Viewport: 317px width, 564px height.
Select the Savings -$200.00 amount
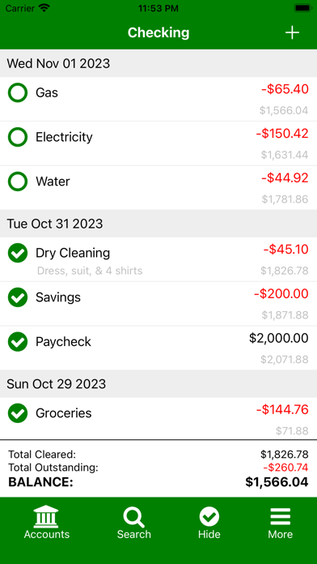click(x=281, y=294)
